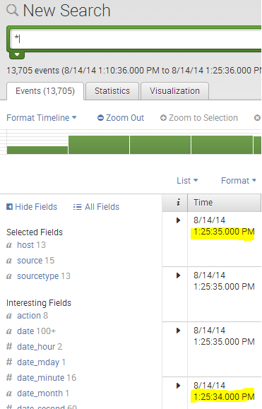Expand the event row at 1:25:34 PM
The height and width of the screenshot is (409, 262).
[x=179, y=386]
